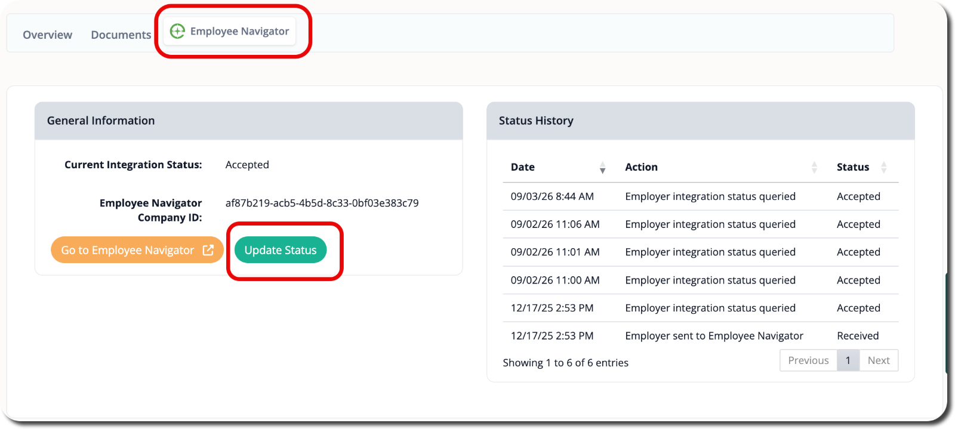This screenshot has width=955, height=429.
Task: Go to Previous page of entries
Action: (x=808, y=360)
